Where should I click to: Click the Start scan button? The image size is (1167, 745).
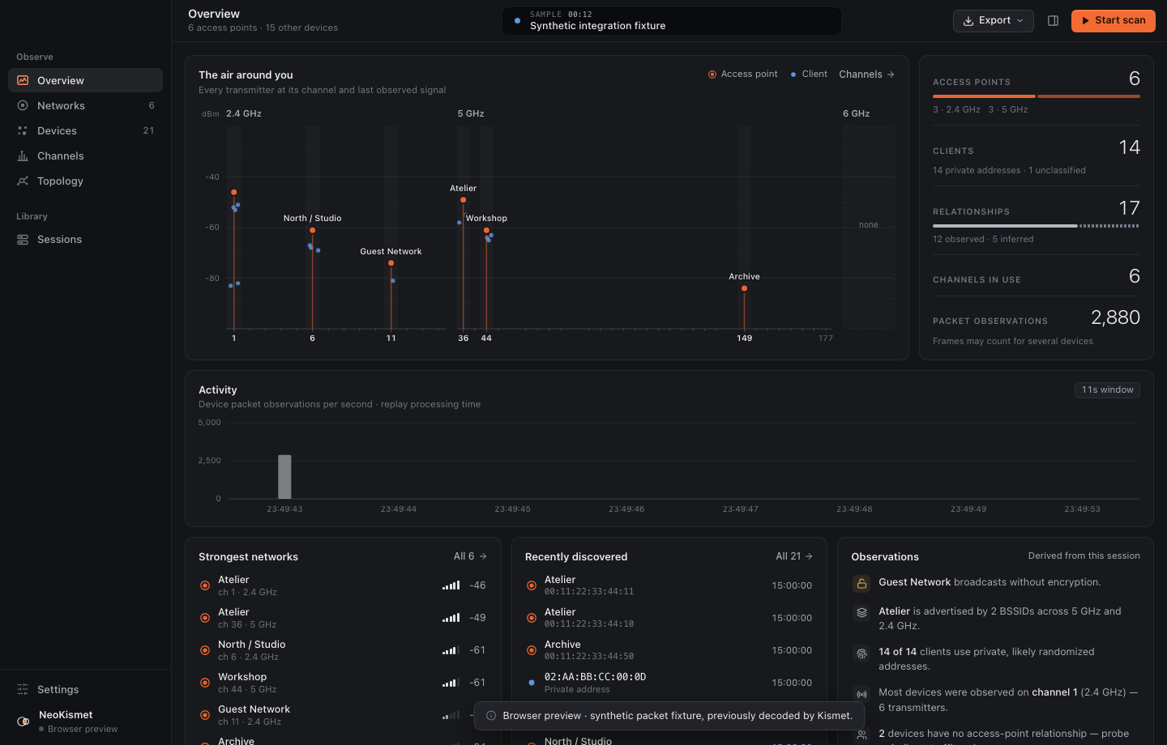pos(1113,20)
